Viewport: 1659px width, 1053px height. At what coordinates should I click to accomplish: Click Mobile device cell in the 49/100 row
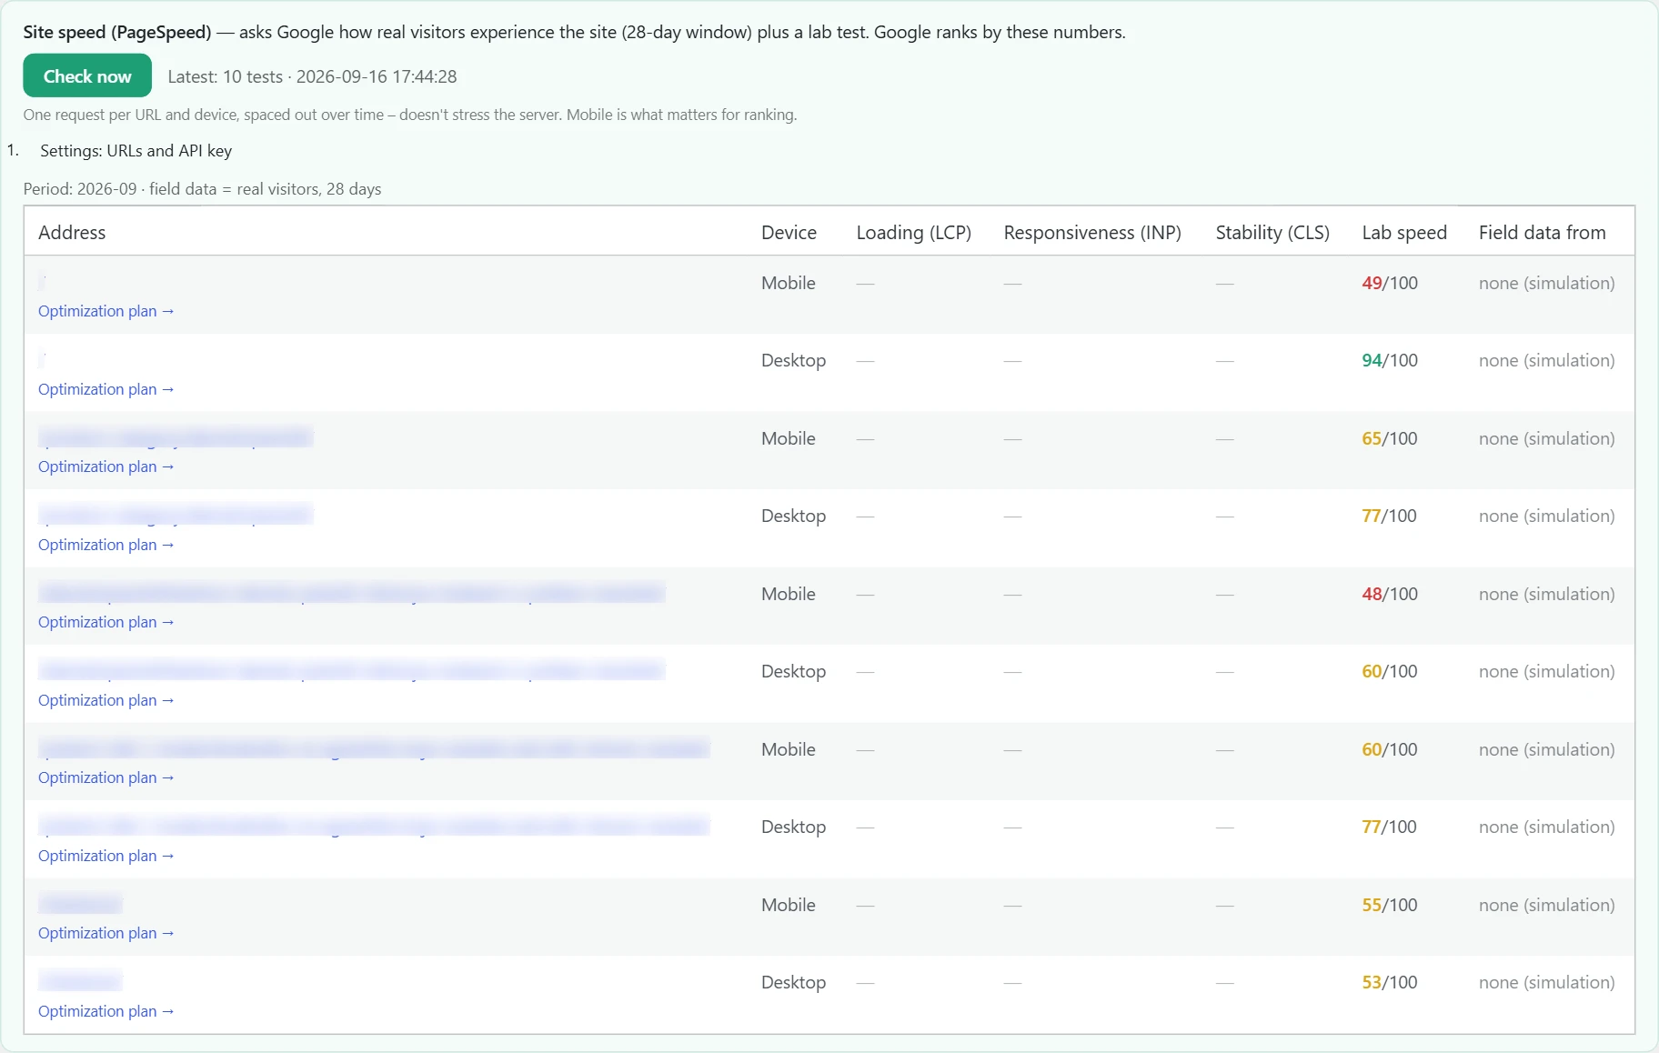pos(789,283)
